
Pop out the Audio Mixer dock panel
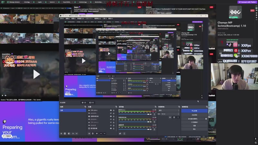pos(155,107)
